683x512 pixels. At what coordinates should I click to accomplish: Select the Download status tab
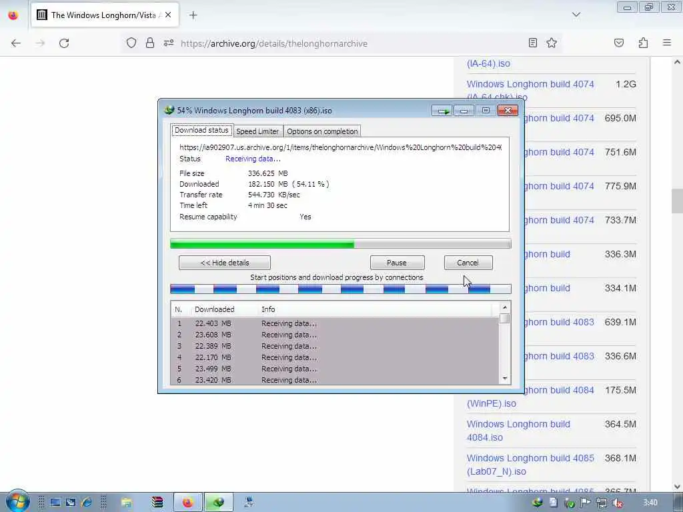[201, 130]
